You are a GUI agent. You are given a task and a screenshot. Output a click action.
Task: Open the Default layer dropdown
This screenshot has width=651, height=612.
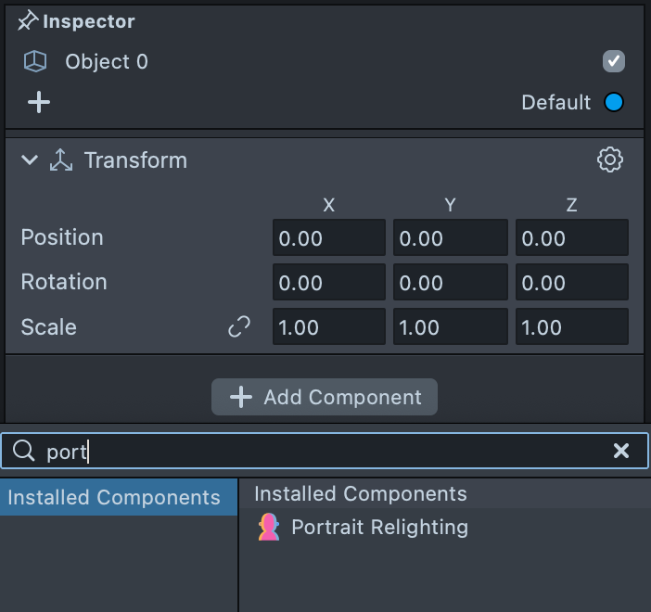pyautogui.click(x=555, y=103)
